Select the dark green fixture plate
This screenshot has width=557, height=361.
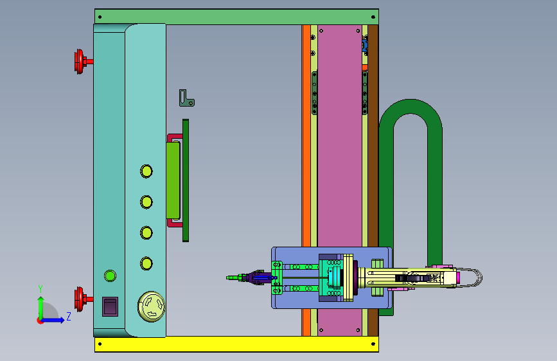click(186, 180)
